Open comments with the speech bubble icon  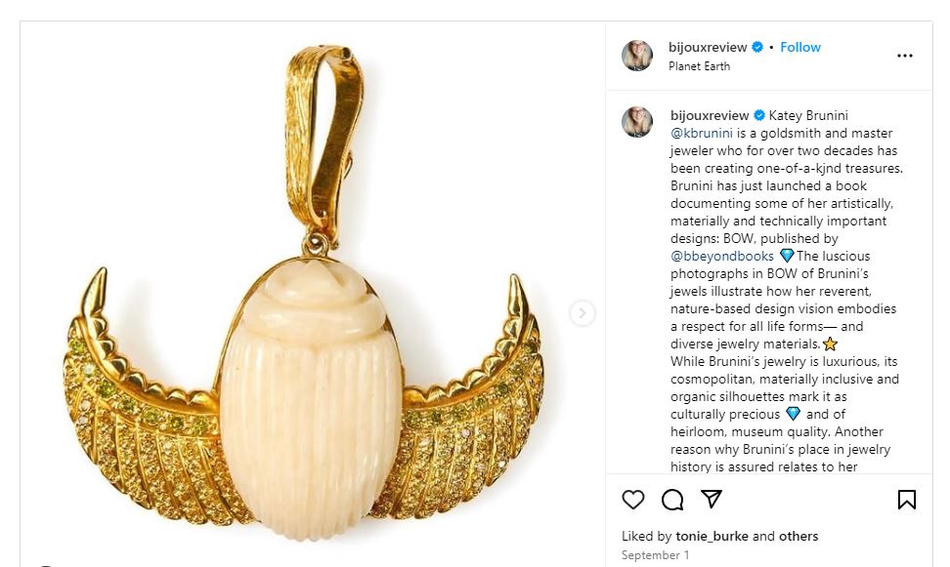click(x=672, y=500)
